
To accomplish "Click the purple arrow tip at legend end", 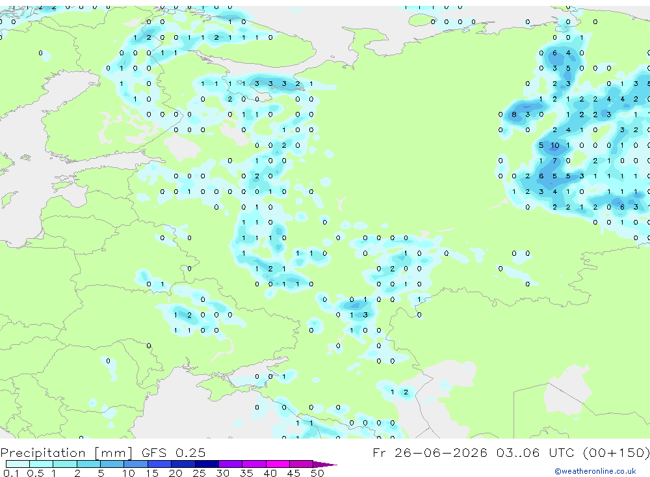I will tap(326, 465).
